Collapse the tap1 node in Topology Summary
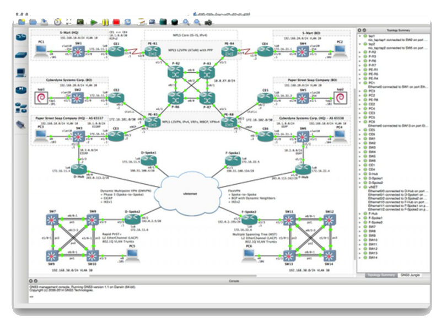The width and height of the screenshot is (441, 331). click(360, 35)
